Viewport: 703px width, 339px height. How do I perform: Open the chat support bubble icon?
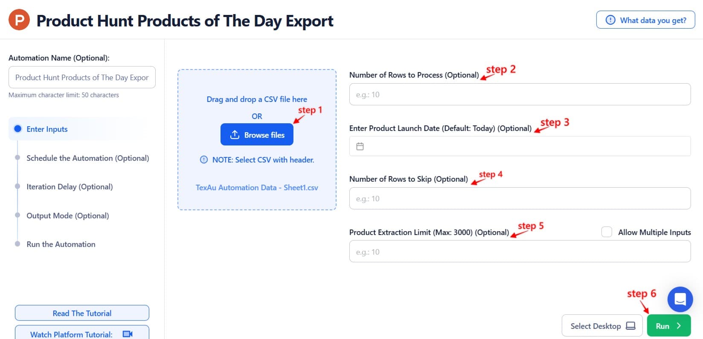coord(680,299)
